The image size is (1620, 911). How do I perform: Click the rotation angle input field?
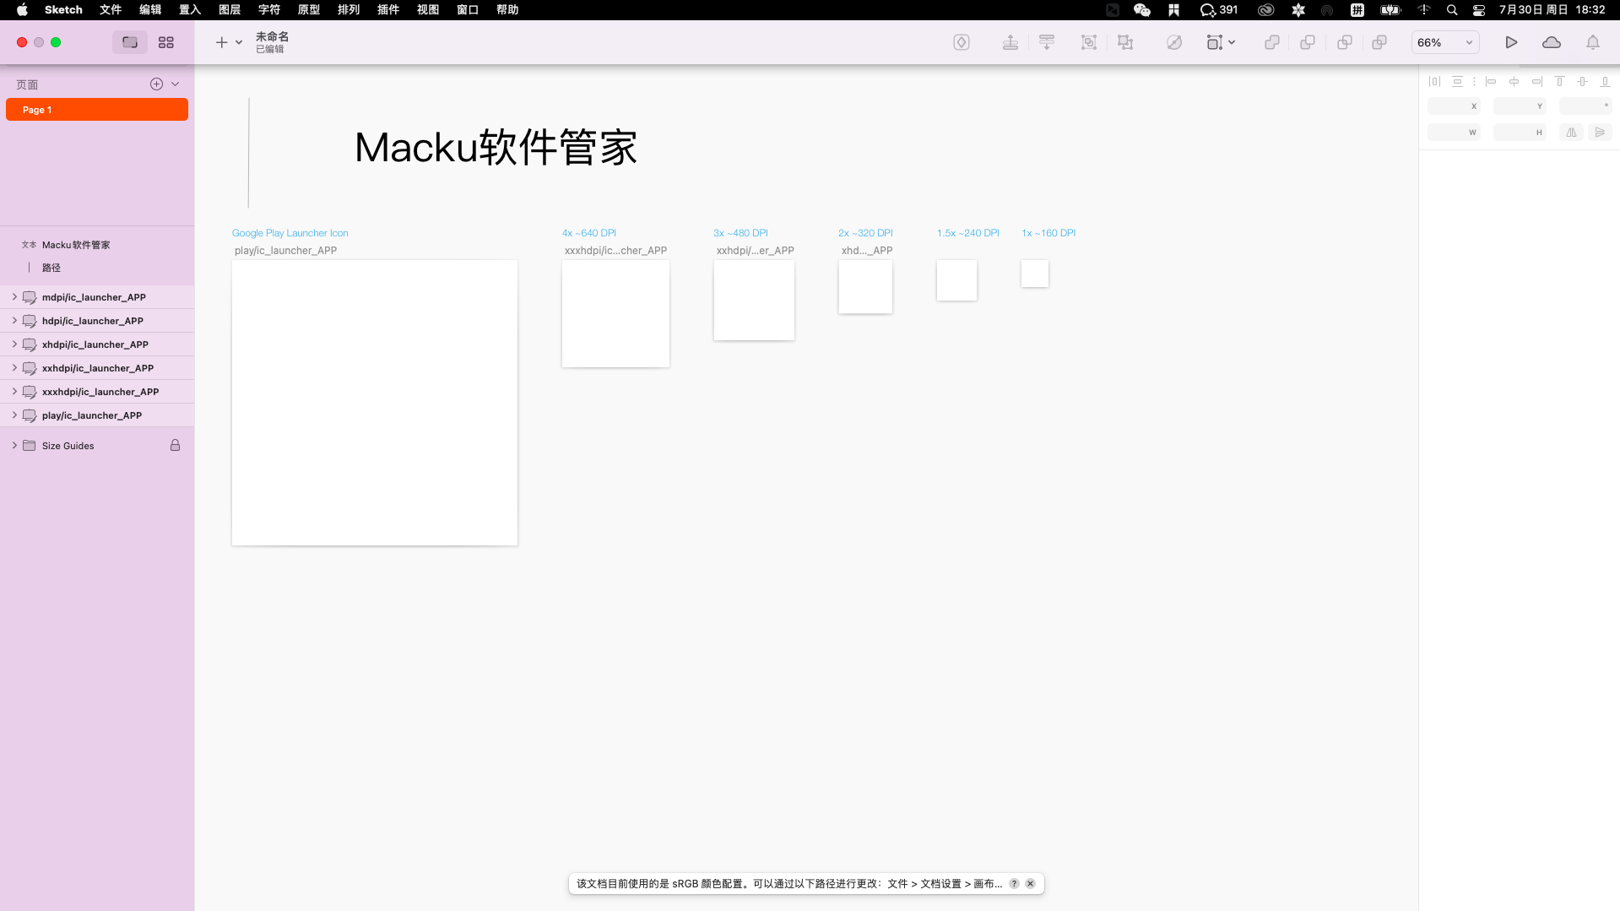[1585, 106]
